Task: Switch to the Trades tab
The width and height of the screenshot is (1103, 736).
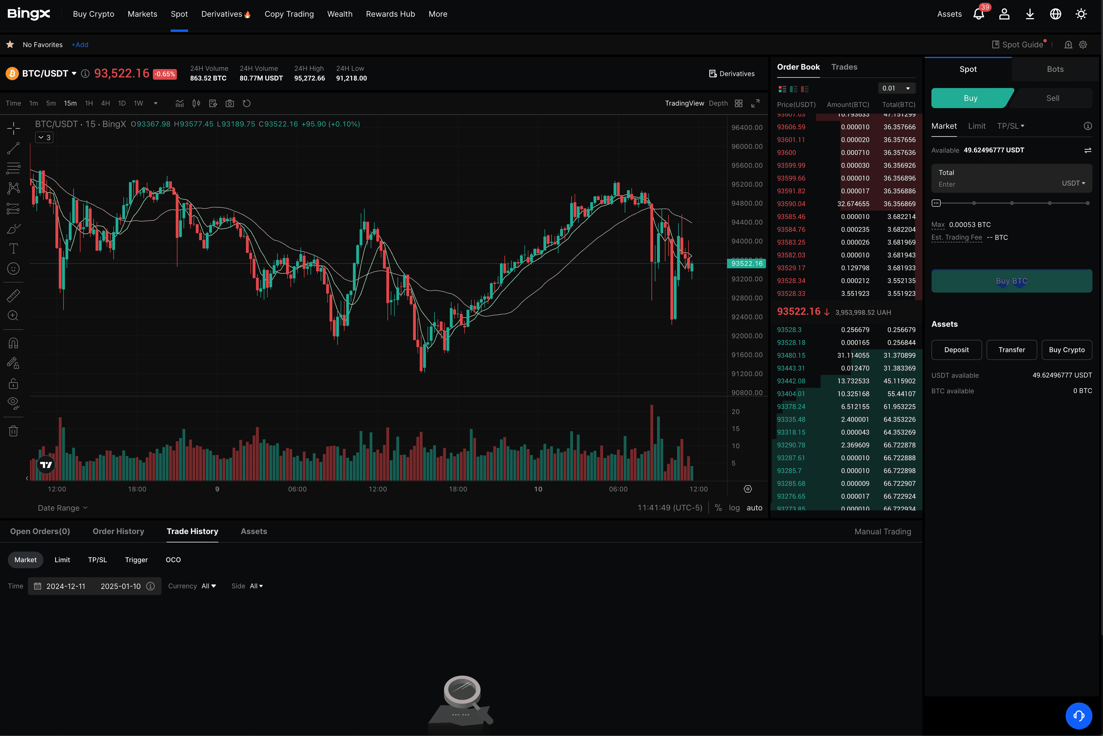Action: point(844,67)
